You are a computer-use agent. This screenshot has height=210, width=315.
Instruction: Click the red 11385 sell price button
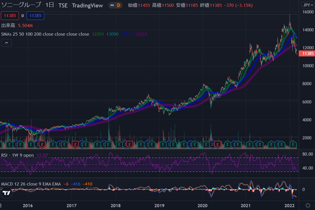click(x=10, y=16)
